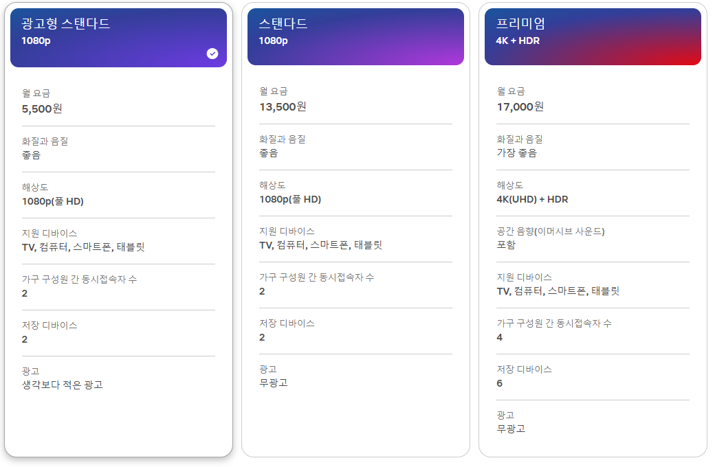The height and width of the screenshot is (467, 715).
Task: Click download devices value 6 in 프리미엄
Action: click(x=500, y=384)
